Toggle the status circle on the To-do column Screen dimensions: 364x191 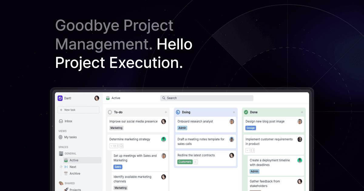click(x=110, y=112)
